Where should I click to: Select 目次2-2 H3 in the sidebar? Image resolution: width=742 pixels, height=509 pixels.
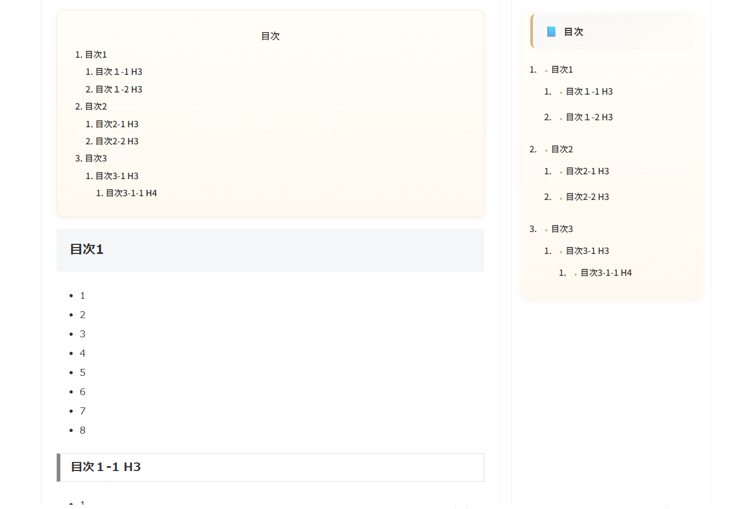[x=587, y=196]
